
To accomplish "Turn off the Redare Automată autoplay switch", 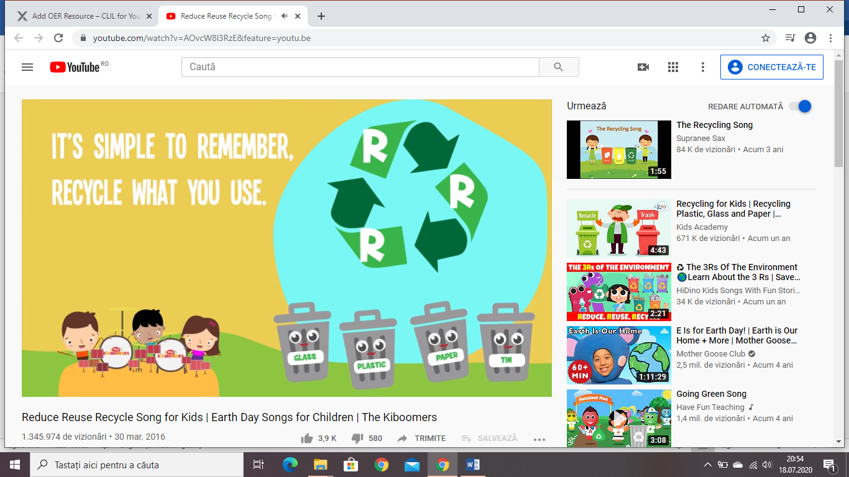I will point(800,106).
